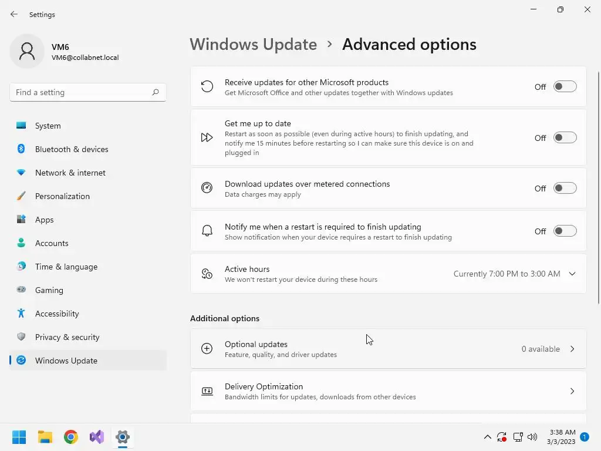Toggle downloads over metered connections

coord(565,188)
